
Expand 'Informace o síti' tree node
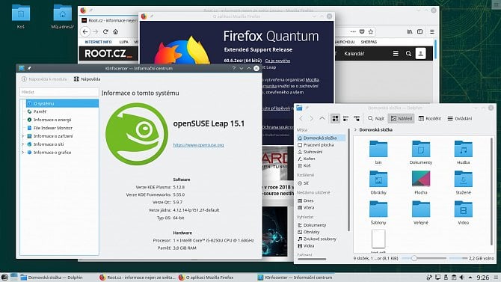pos(22,144)
